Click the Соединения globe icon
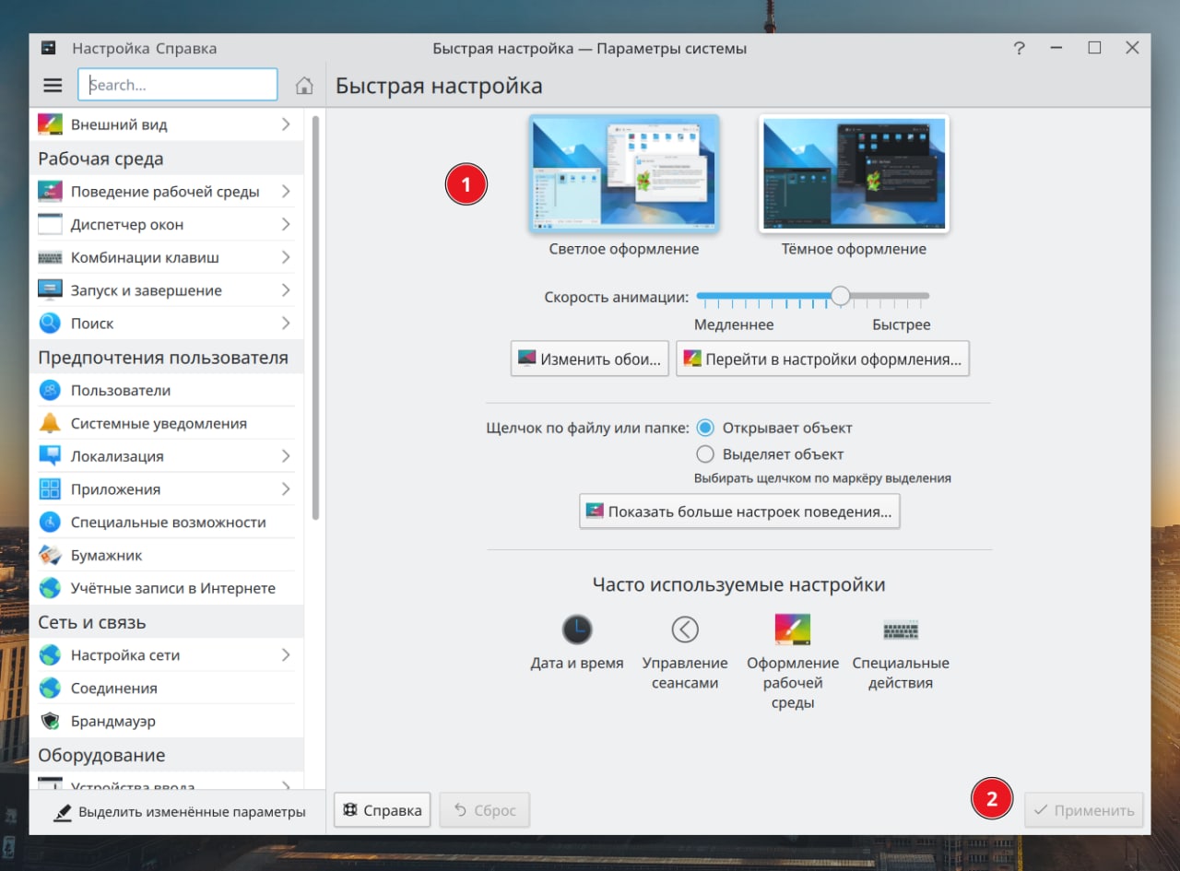The image size is (1180, 871). click(50, 688)
